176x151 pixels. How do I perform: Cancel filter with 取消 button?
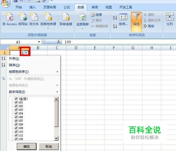49,146
